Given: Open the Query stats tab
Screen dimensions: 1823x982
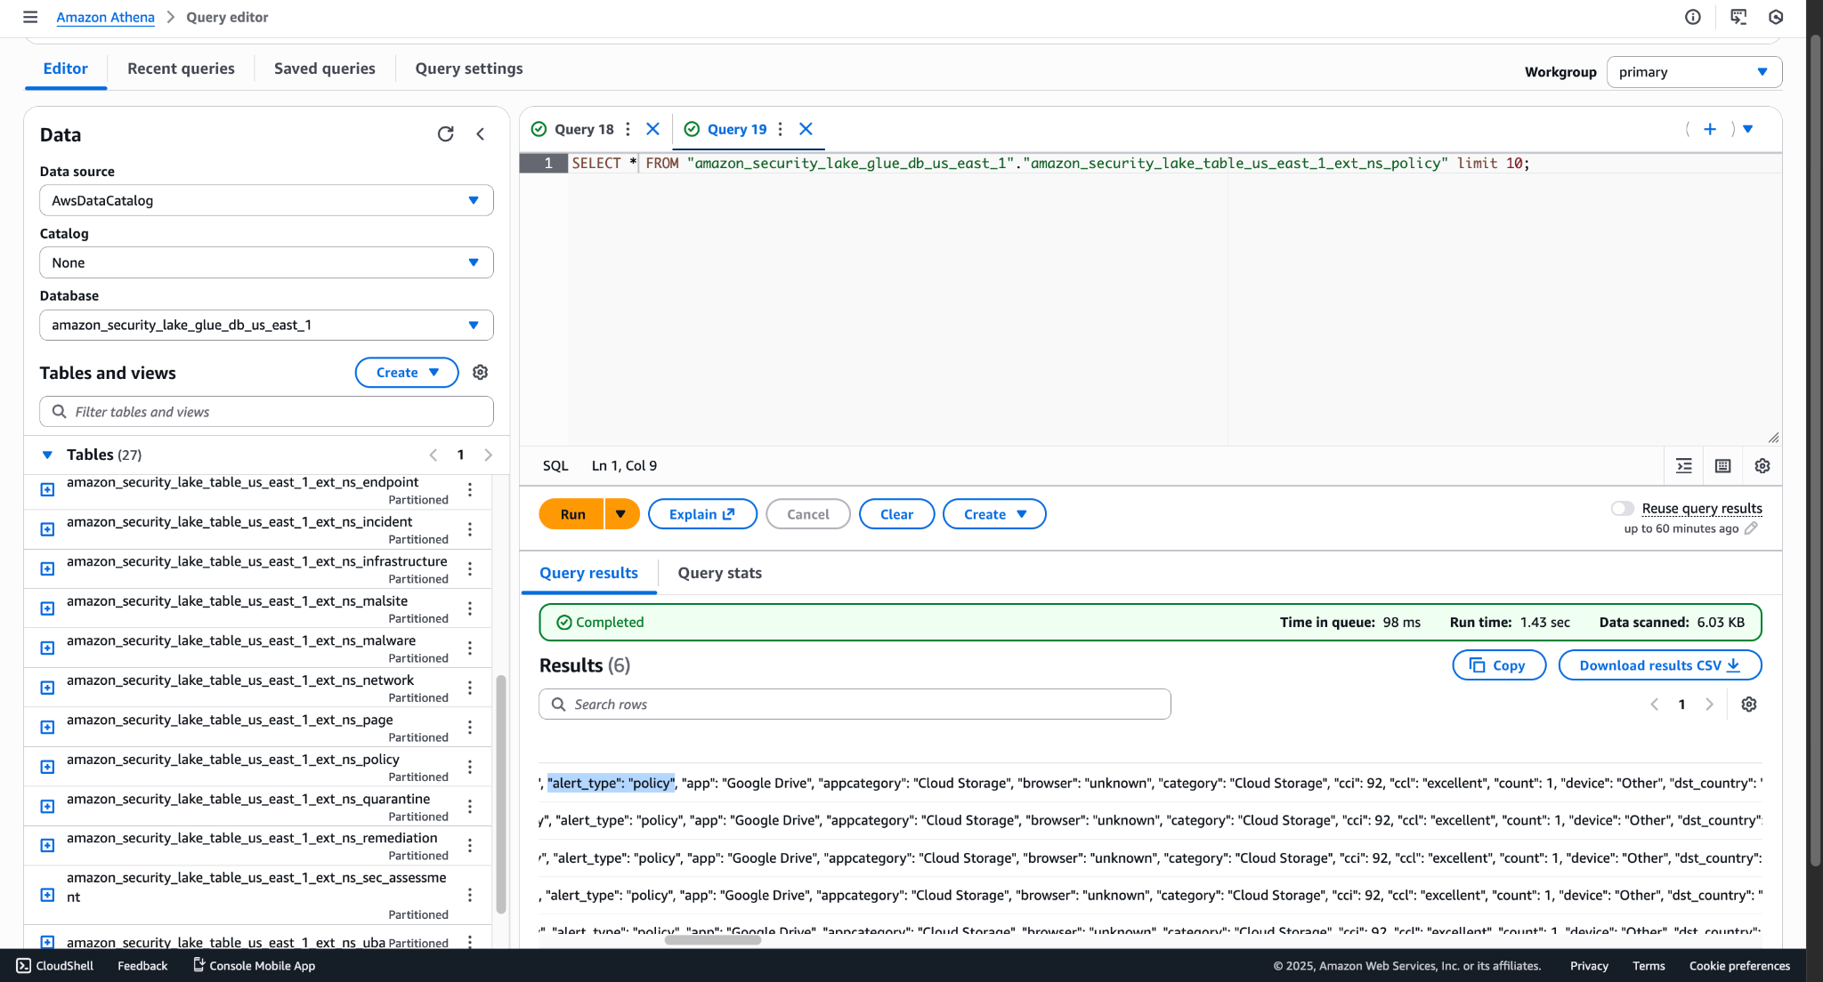Looking at the screenshot, I should (x=720, y=573).
